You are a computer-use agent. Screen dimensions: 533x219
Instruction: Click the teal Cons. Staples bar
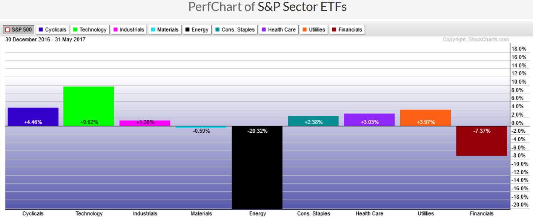(313, 121)
